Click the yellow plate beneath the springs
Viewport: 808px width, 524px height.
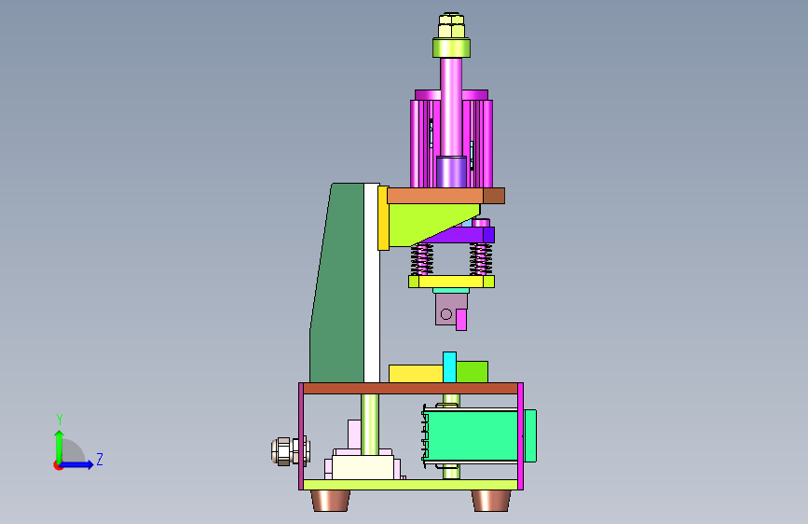451,282
